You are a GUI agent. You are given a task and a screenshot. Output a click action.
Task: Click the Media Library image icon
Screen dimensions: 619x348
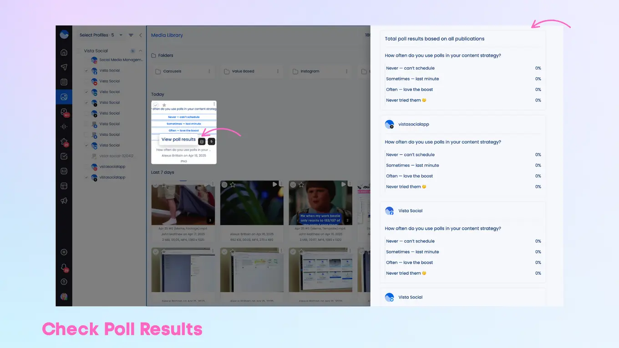tap(64, 96)
